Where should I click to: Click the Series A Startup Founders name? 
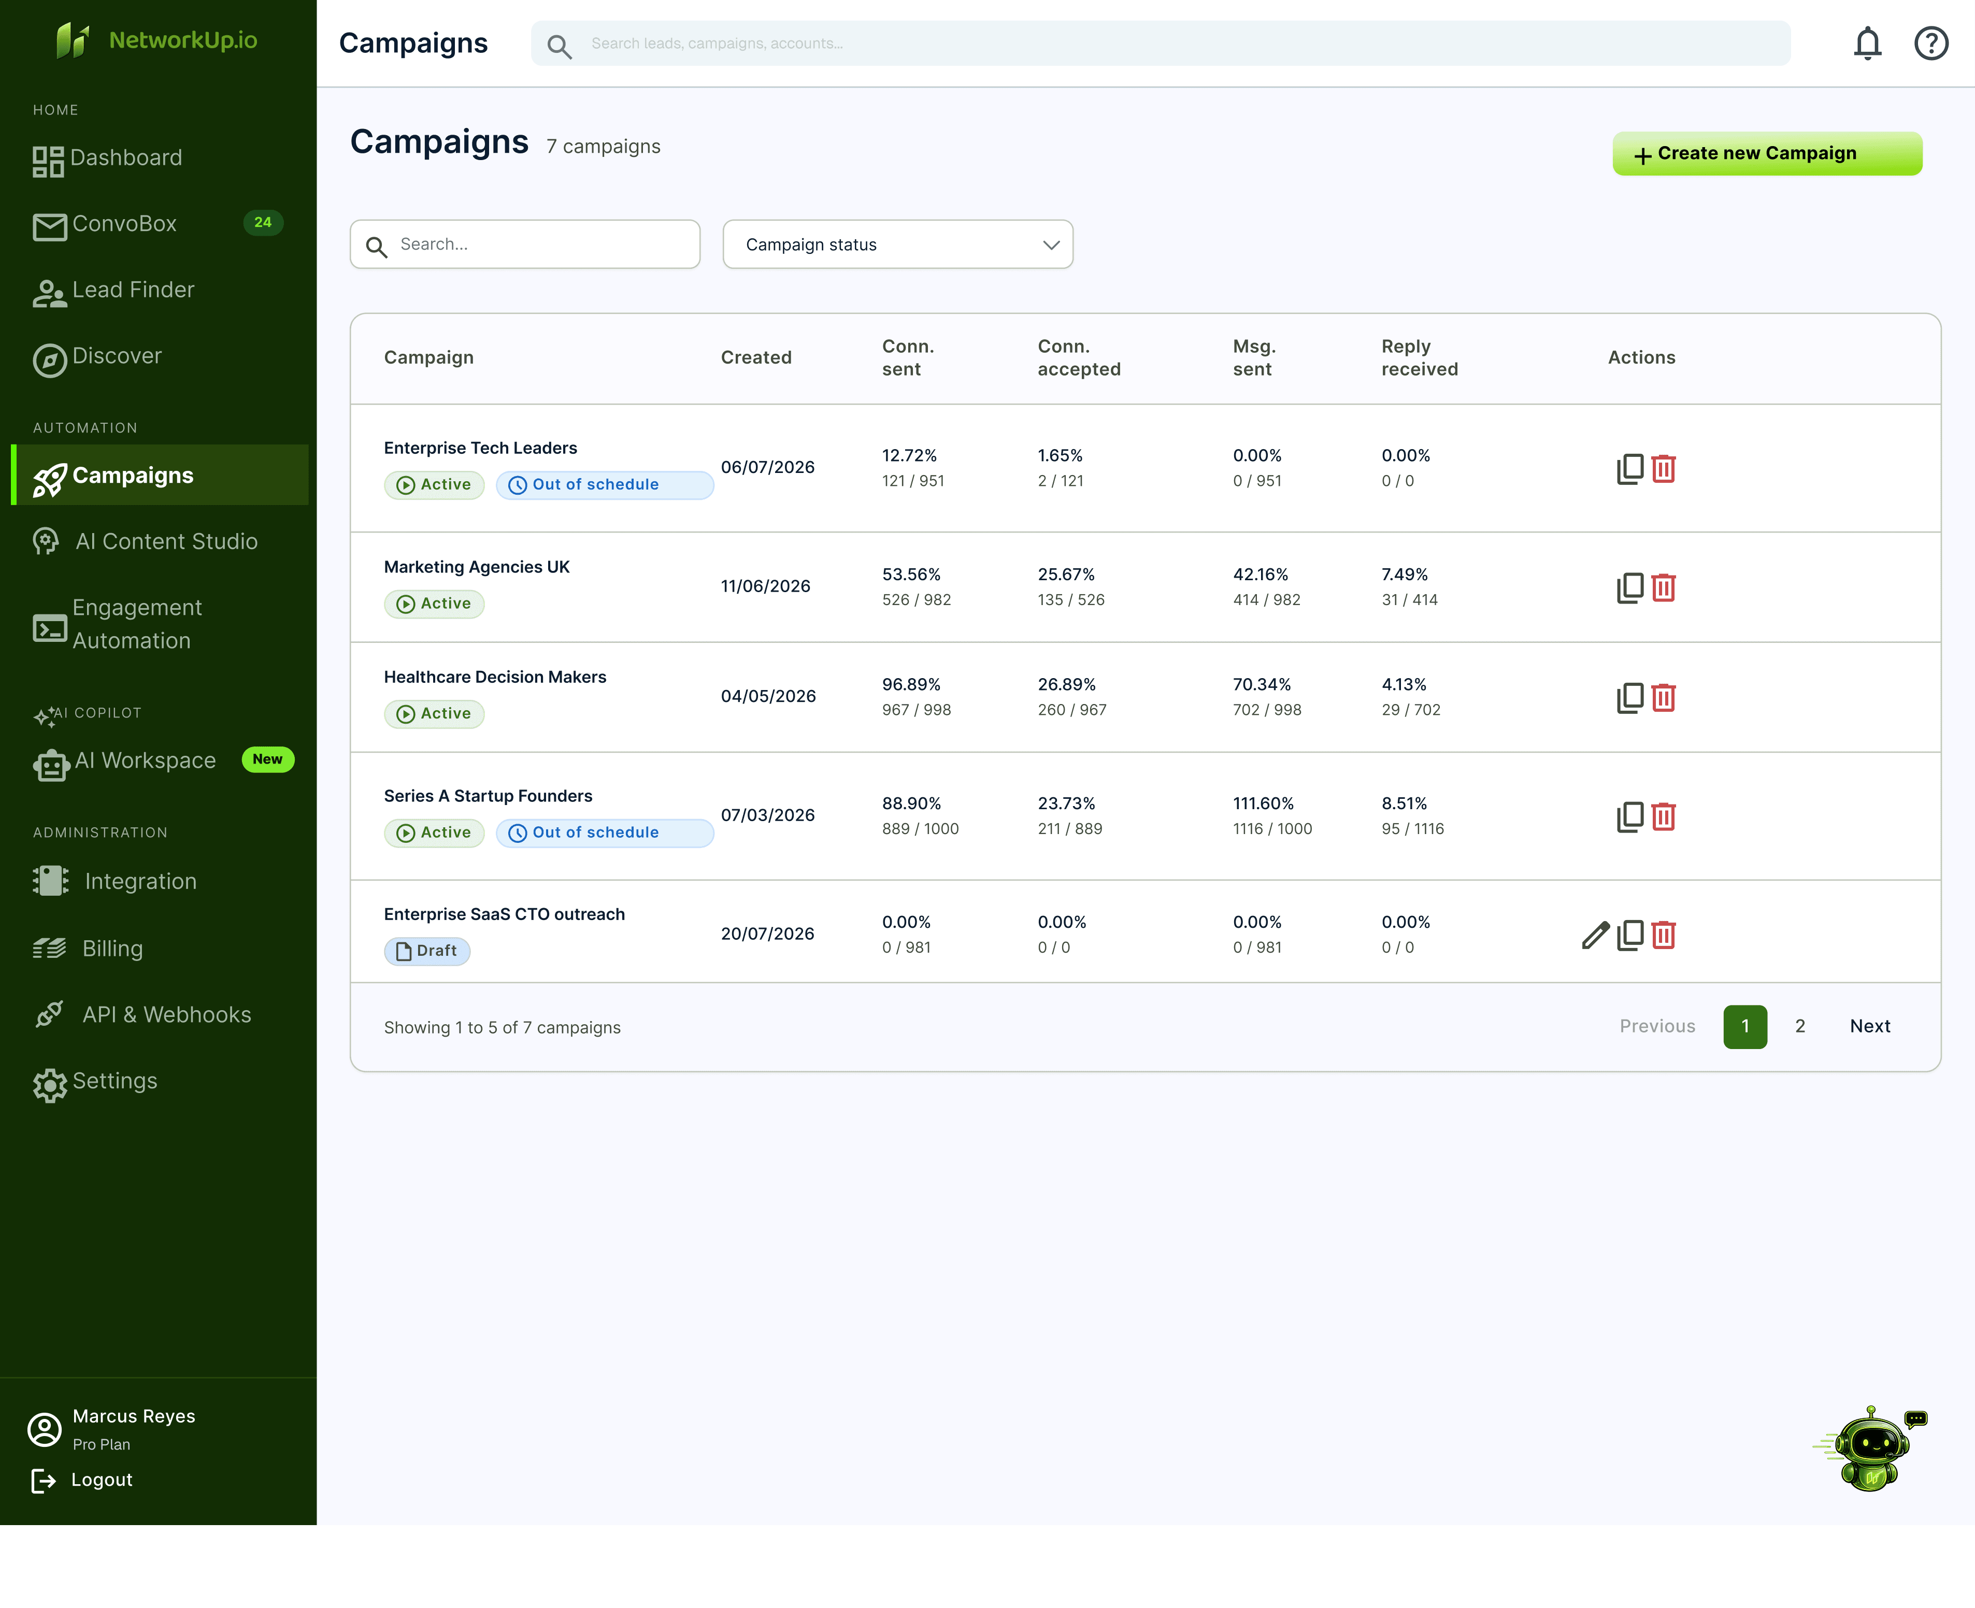tap(487, 797)
